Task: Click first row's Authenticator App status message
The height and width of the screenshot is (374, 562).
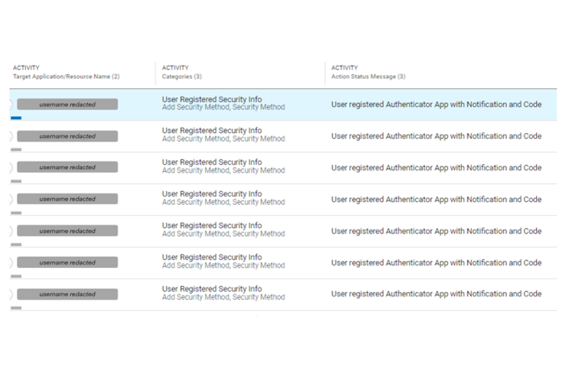Action: tap(436, 105)
